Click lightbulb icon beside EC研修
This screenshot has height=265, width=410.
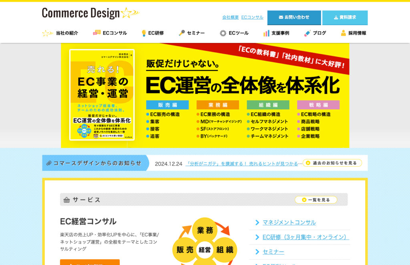pyautogui.click(x=144, y=33)
